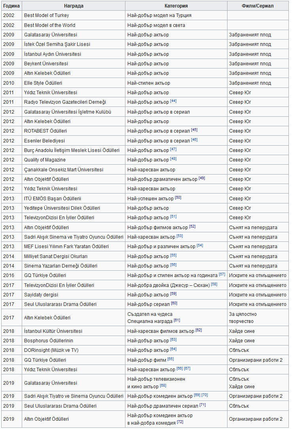
Task: Click citation 67 in 2018 Yıldız Teknik row
Action: [x=187, y=368]
